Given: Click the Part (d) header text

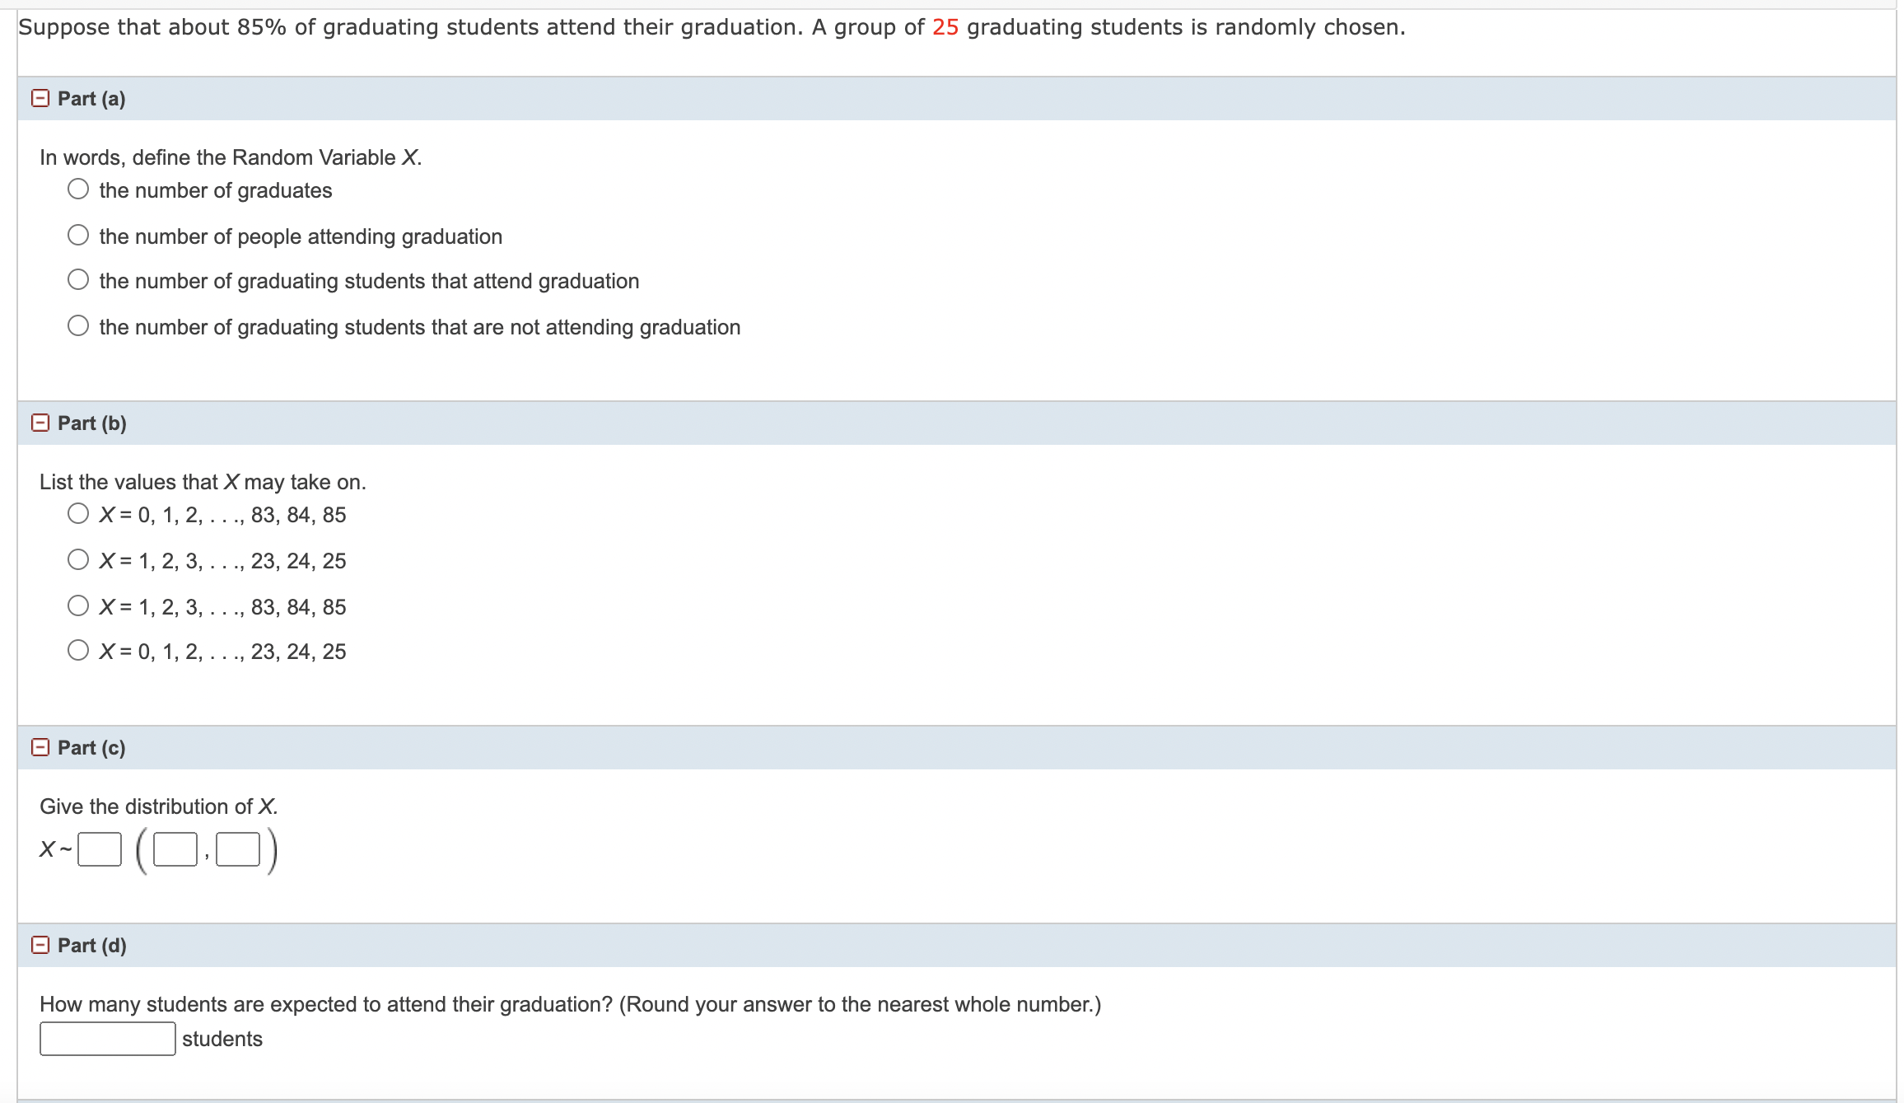Looking at the screenshot, I should click(91, 945).
